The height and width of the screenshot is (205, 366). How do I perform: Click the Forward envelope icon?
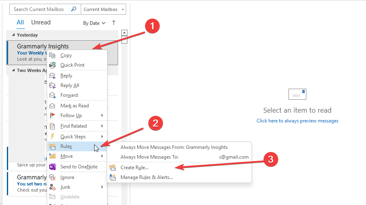coord(52,95)
